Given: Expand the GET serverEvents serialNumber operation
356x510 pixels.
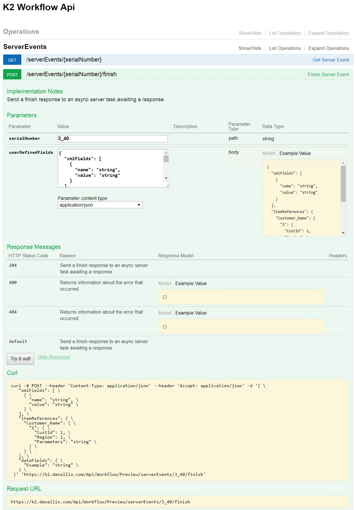Looking at the screenshot, I should [64, 60].
